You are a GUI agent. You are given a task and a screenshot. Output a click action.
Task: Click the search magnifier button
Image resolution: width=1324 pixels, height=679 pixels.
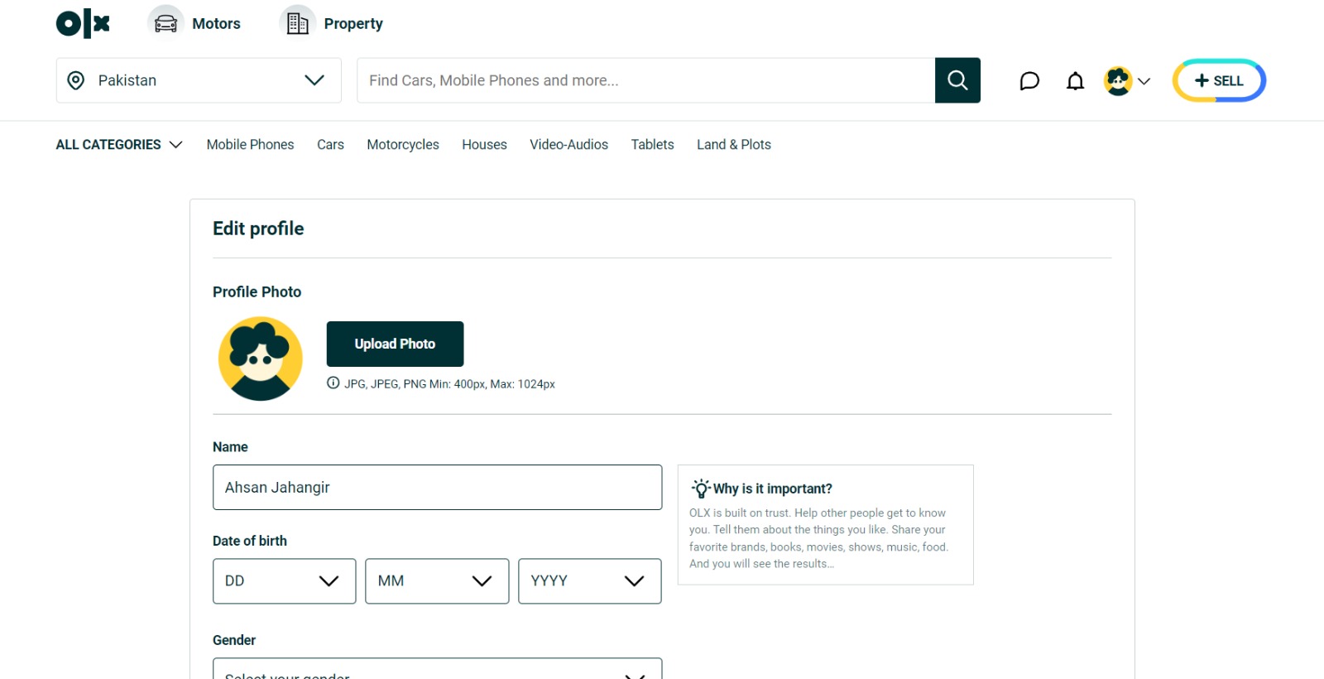(957, 80)
